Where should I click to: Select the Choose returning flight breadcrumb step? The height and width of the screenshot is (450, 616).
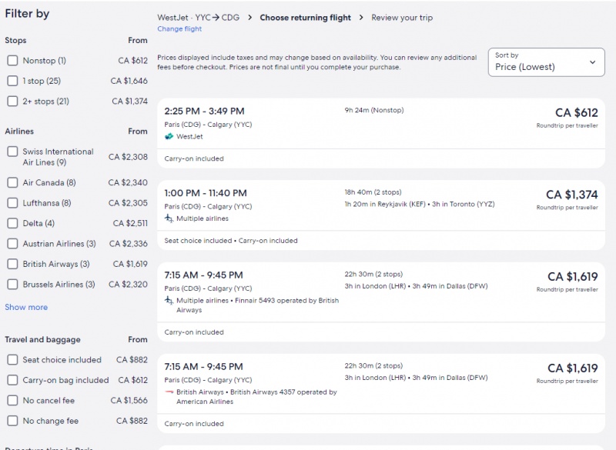point(305,18)
